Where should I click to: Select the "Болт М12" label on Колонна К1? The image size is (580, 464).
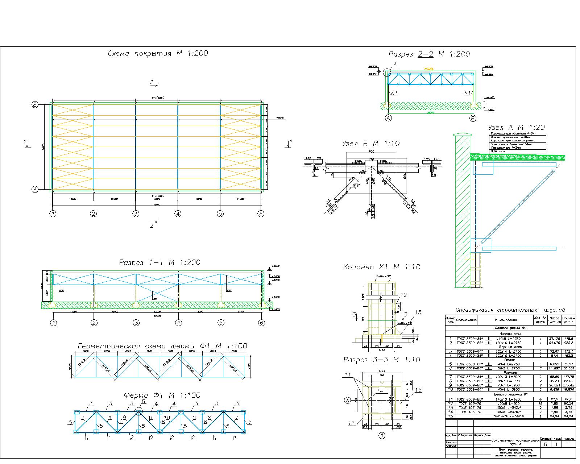[x=383, y=277]
